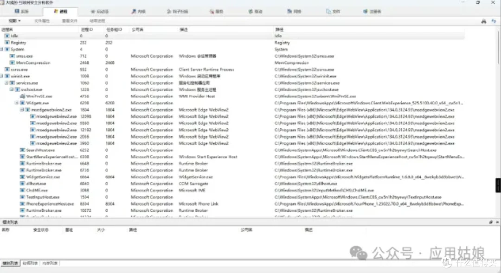Open the 启动项 startup items tab
501x273 pixels.
(99, 12)
